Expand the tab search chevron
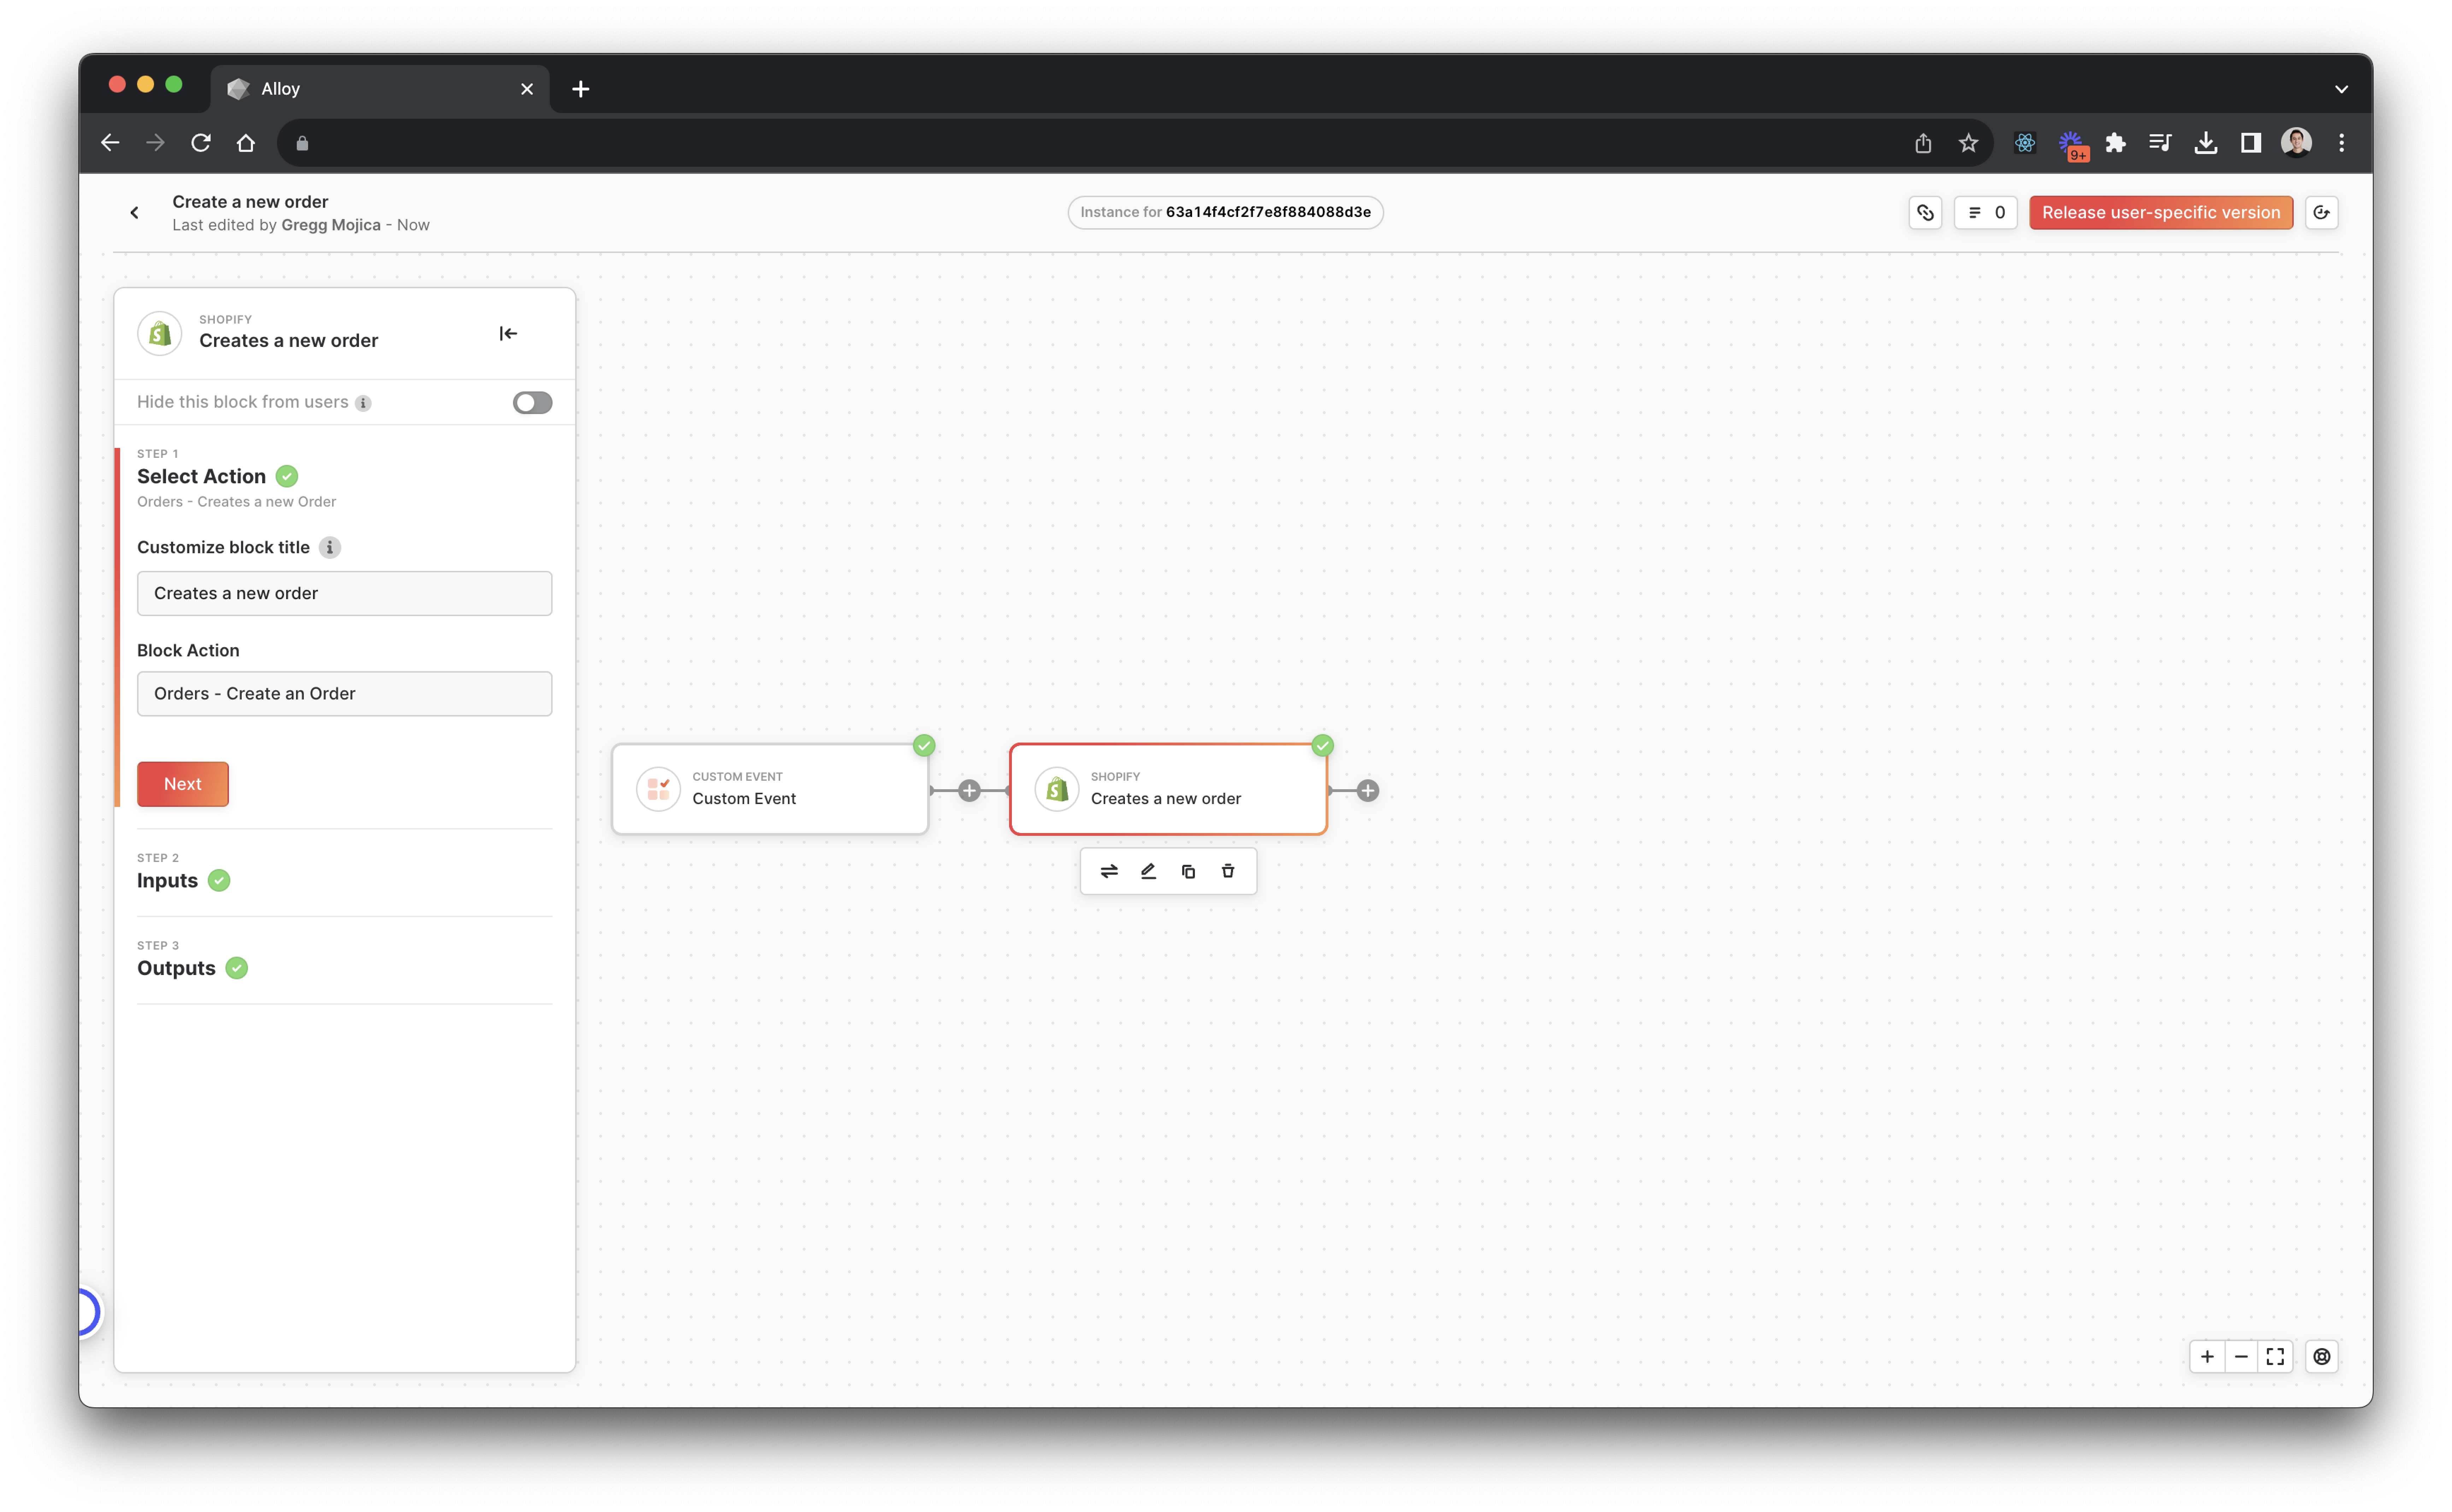The image size is (2452, 1512). [2341, 89]
